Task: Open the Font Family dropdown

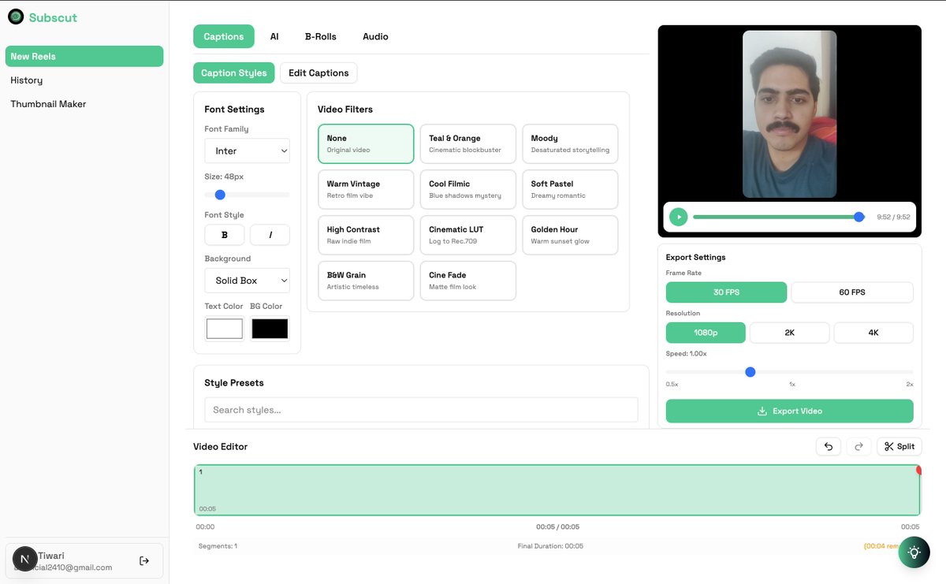Action: point(248,151)
